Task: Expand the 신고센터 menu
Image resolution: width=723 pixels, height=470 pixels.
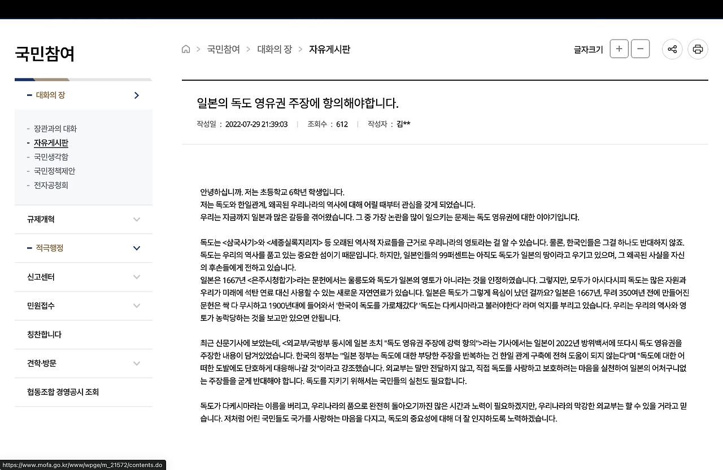Action: 136,277
